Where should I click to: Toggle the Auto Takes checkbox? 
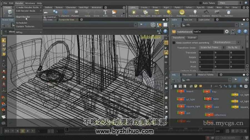click(x=201, y=3)
